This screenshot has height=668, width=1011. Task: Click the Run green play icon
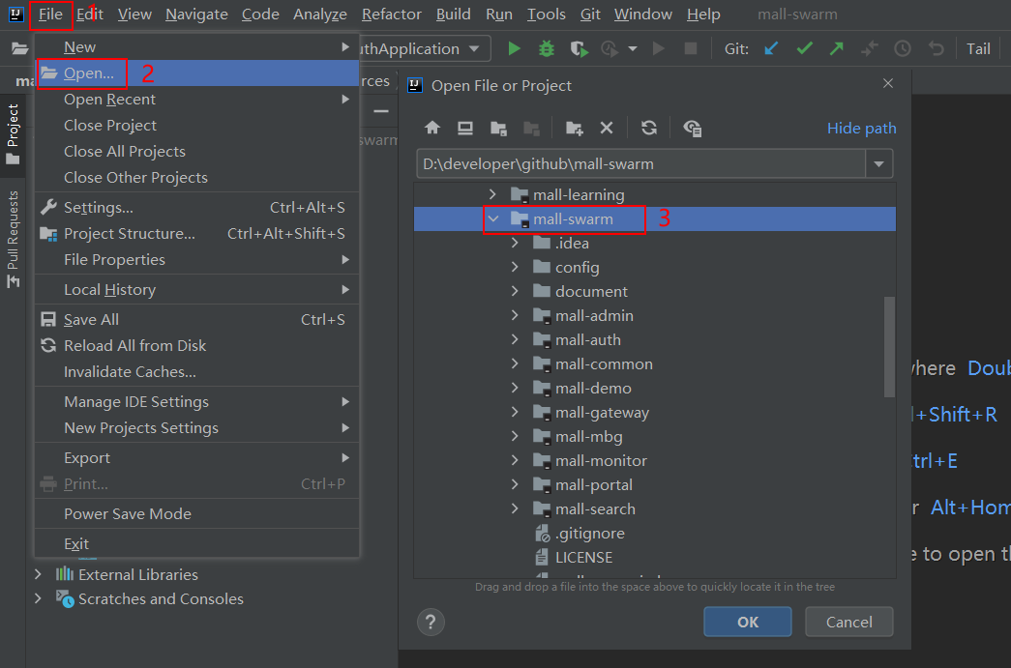coord(514,49)
